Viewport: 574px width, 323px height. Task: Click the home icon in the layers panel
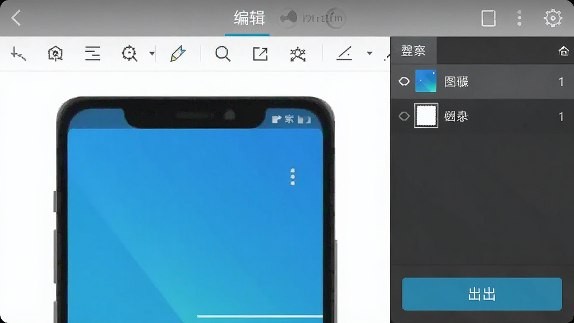pyautogui.click(x=563, y=51)
